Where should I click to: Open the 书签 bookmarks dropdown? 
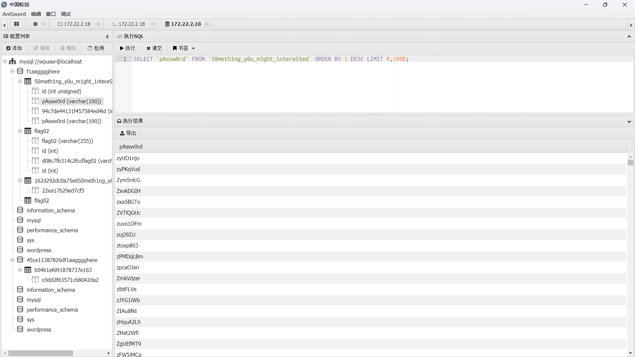184,48
